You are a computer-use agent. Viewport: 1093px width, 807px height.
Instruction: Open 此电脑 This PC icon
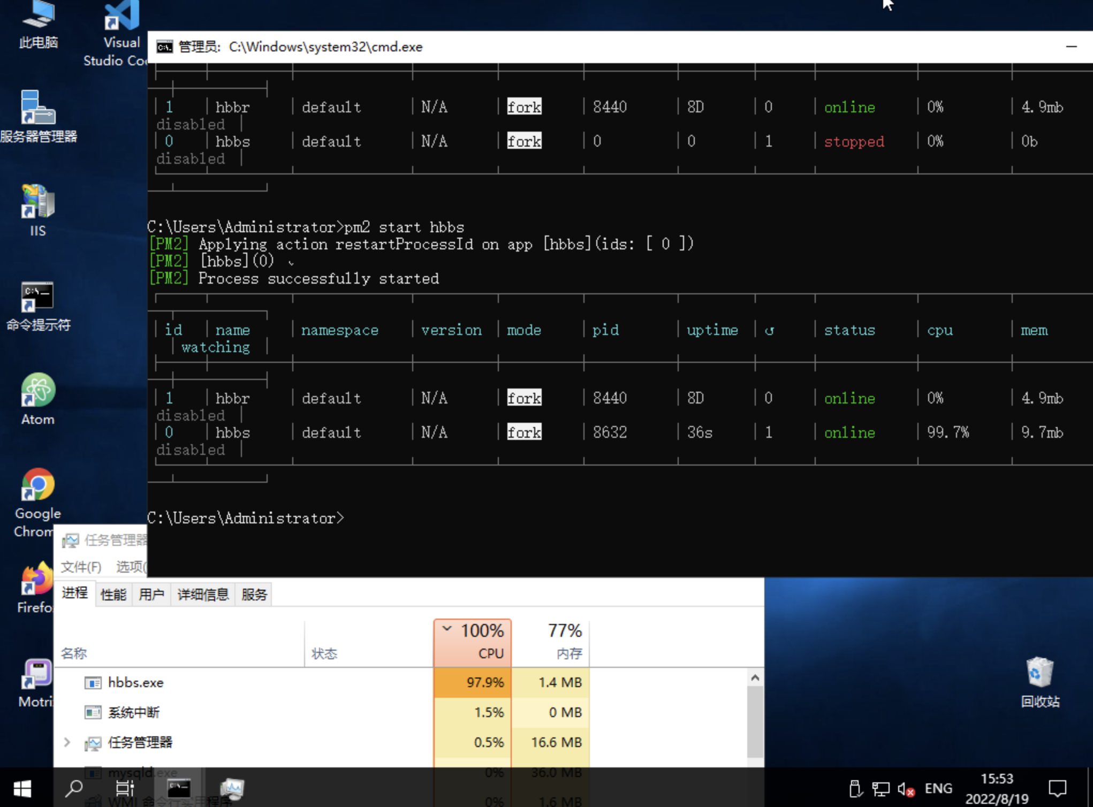(x=39, y=13)
